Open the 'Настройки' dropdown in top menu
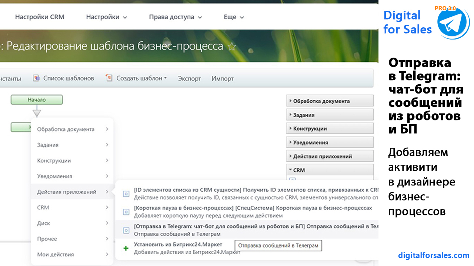Viewport: 474px width, 266px height. [106, 17]
